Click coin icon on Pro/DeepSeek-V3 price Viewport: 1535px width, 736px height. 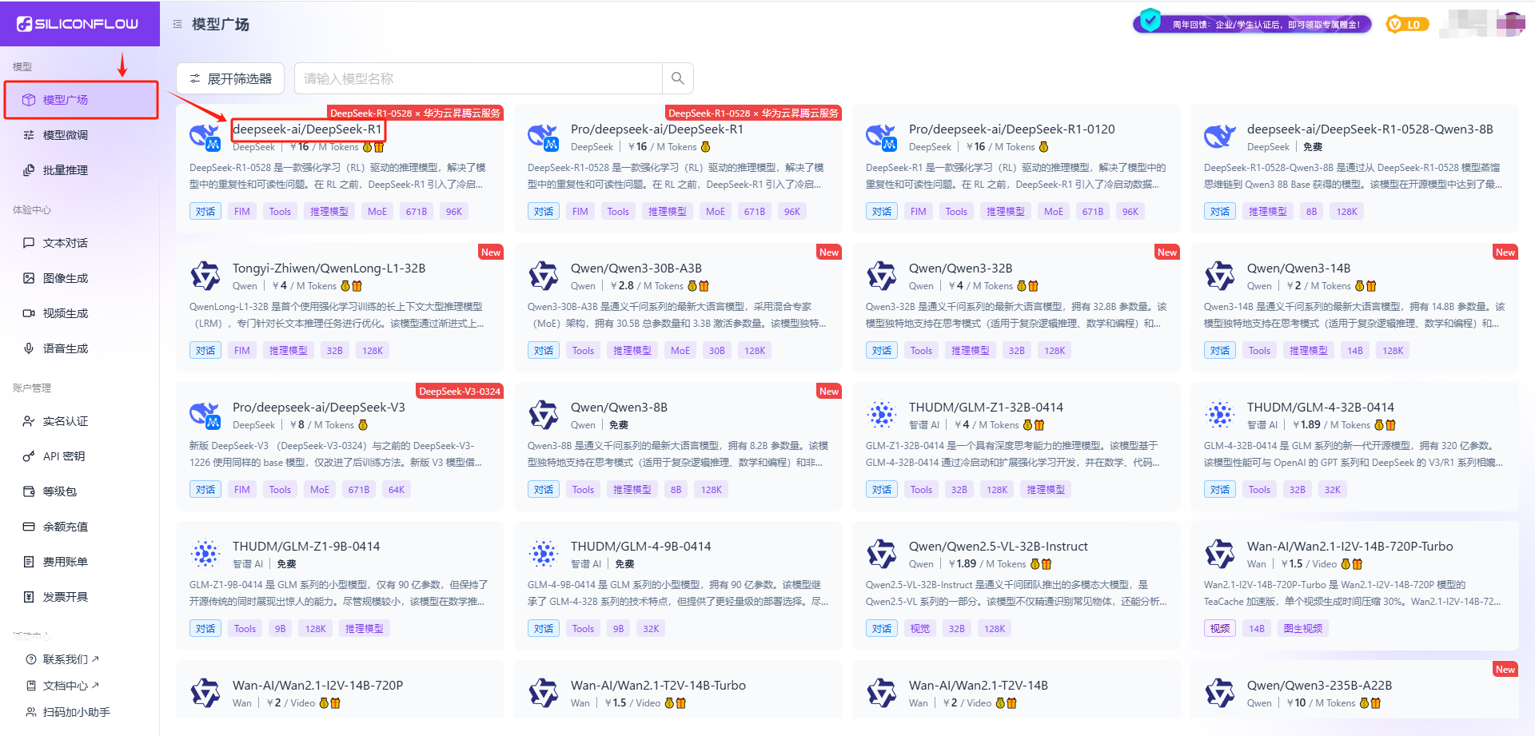(363, 425)
